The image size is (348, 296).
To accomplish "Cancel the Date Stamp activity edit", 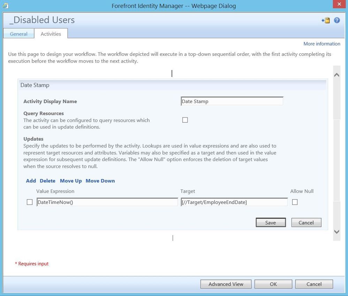I will tap(306, 223).
